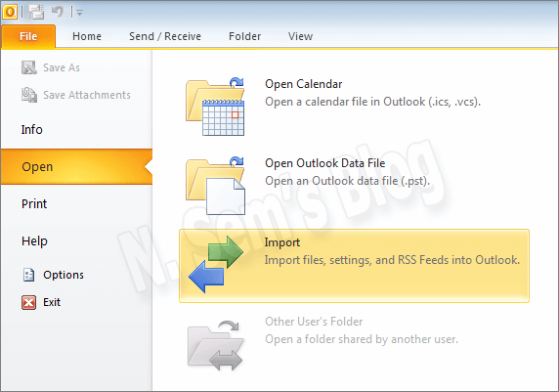The image size is (559, 392).
Task: Click the Save Attachments paperclip icon
Action: point(29,95)
